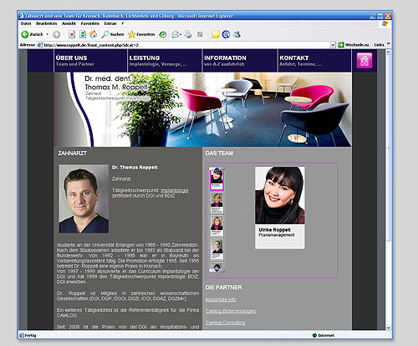Print the page with printer icon

coord(188,34)
